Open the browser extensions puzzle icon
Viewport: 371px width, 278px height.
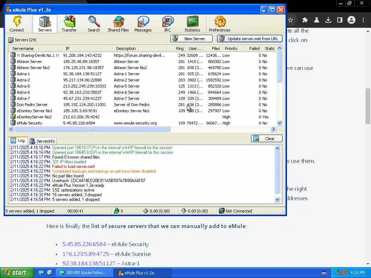pyautogui.click(x=305, y=20)
